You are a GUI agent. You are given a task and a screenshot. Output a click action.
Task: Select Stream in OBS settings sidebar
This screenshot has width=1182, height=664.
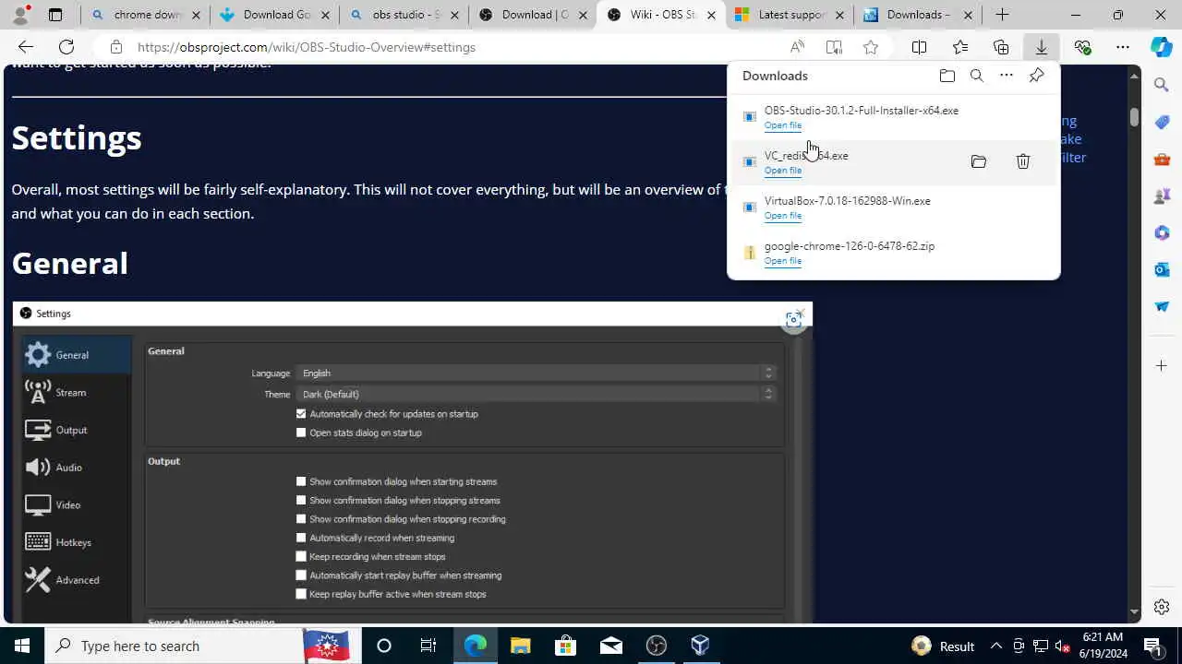[x=77, y=393]
